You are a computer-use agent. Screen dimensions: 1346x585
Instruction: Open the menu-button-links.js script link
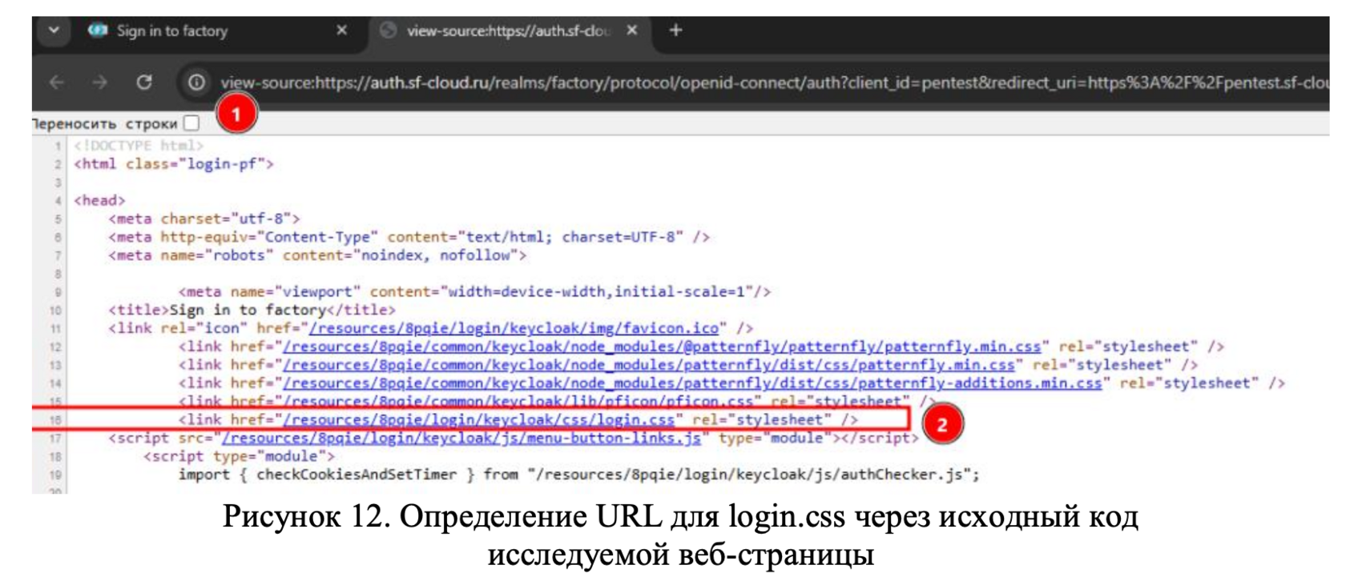pyautogui.click(x=461, y=438)
